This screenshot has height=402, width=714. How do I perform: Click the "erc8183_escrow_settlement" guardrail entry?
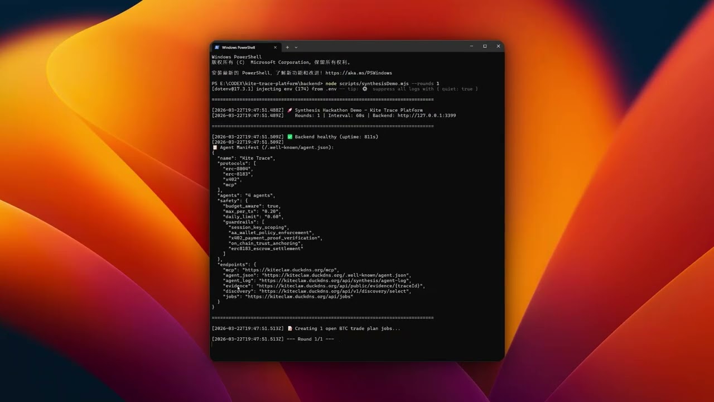tap(266, 248)
